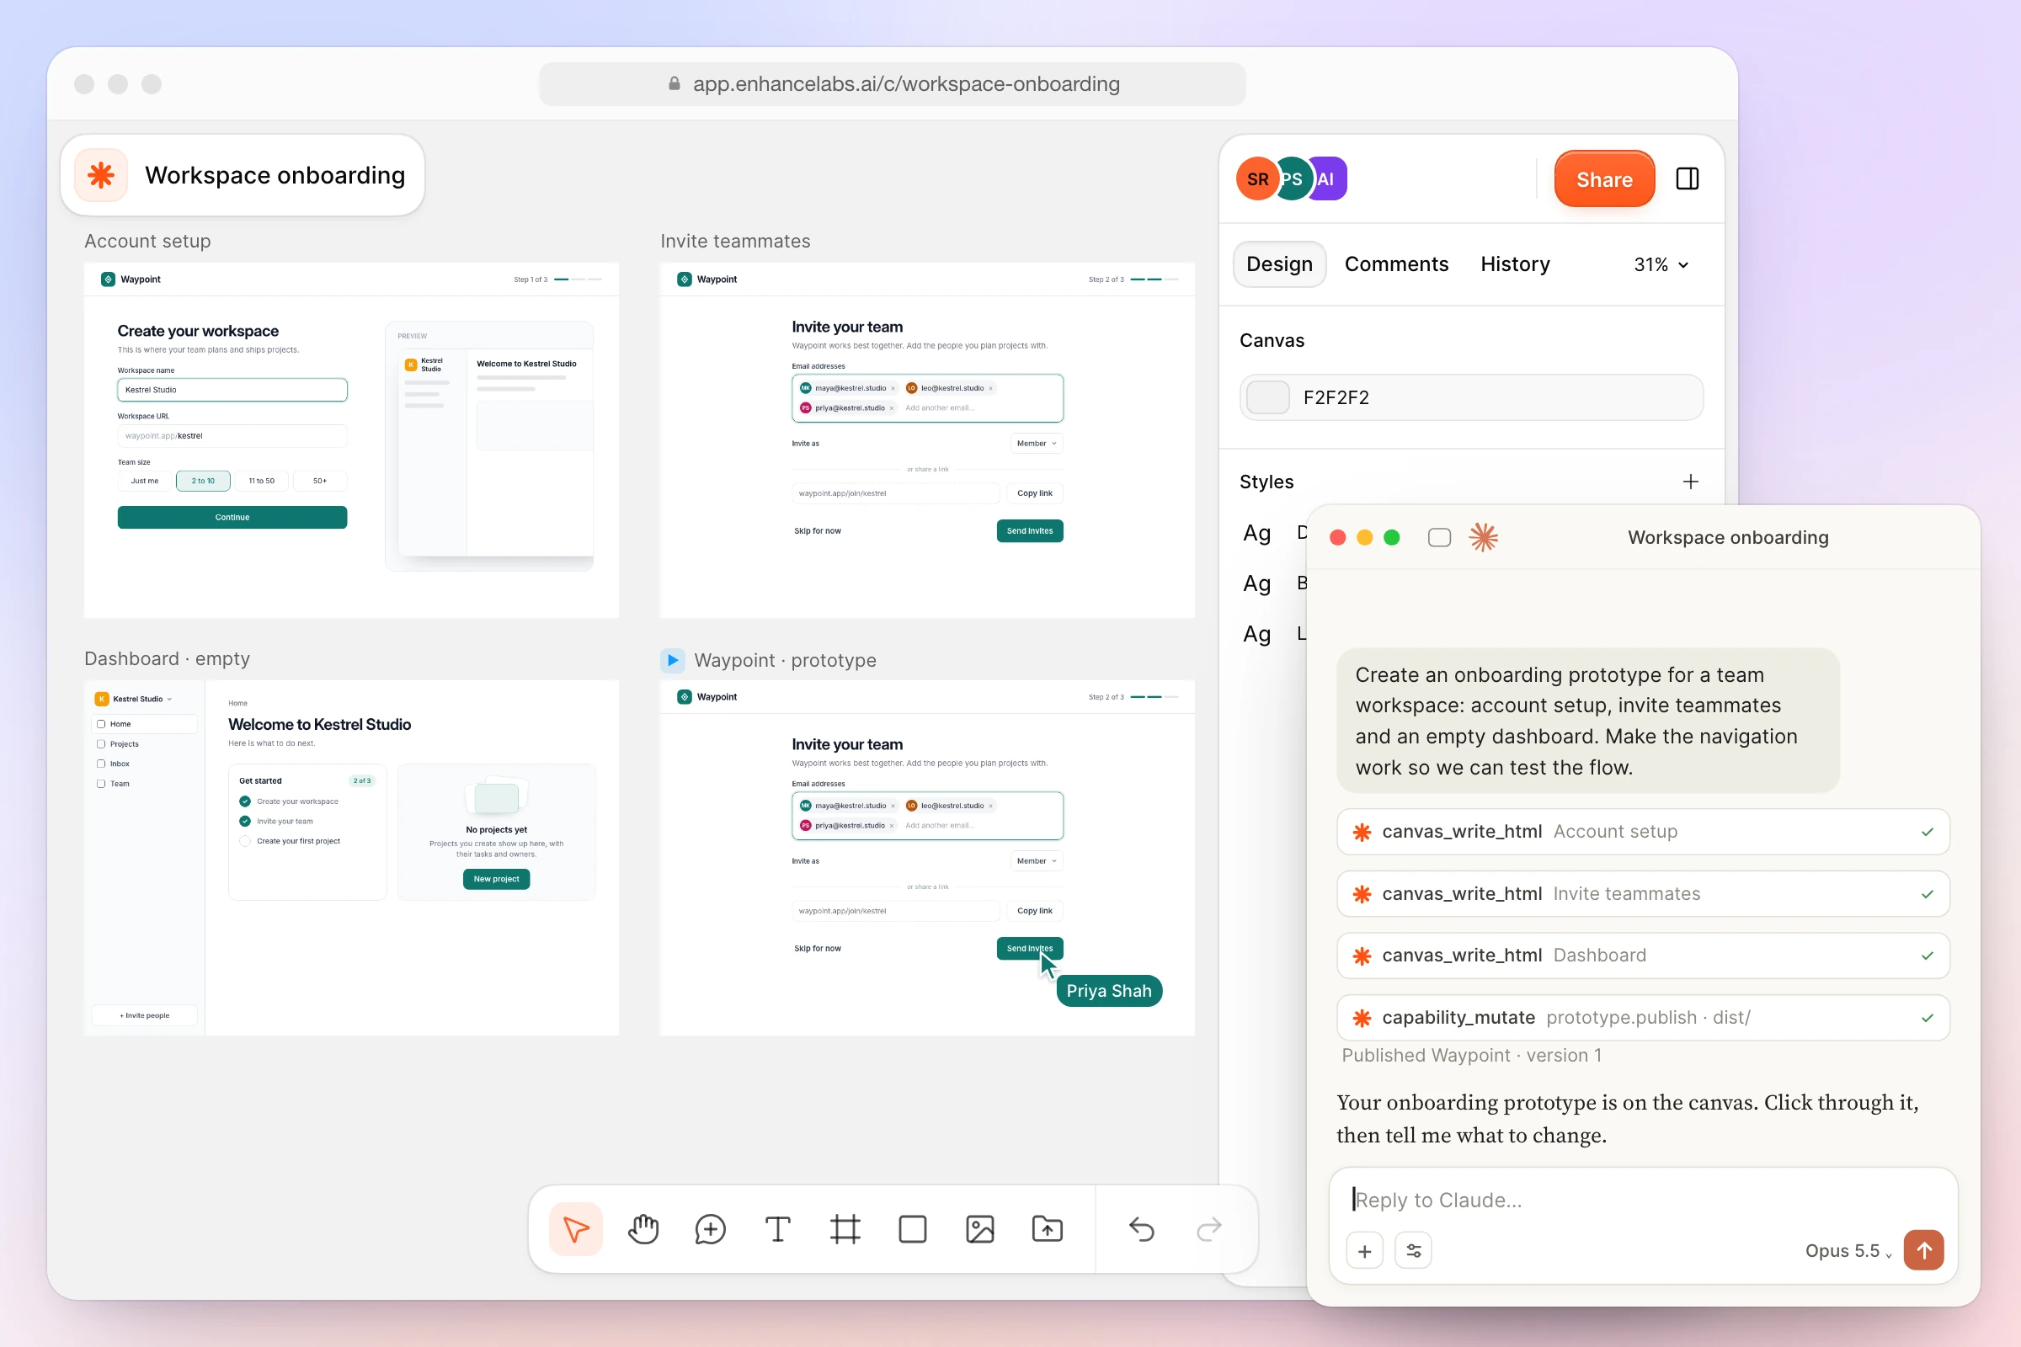Screen dimensions: 2021x1347
Task: Open Team in the dashboard sidebar
Action: (144, 784)
